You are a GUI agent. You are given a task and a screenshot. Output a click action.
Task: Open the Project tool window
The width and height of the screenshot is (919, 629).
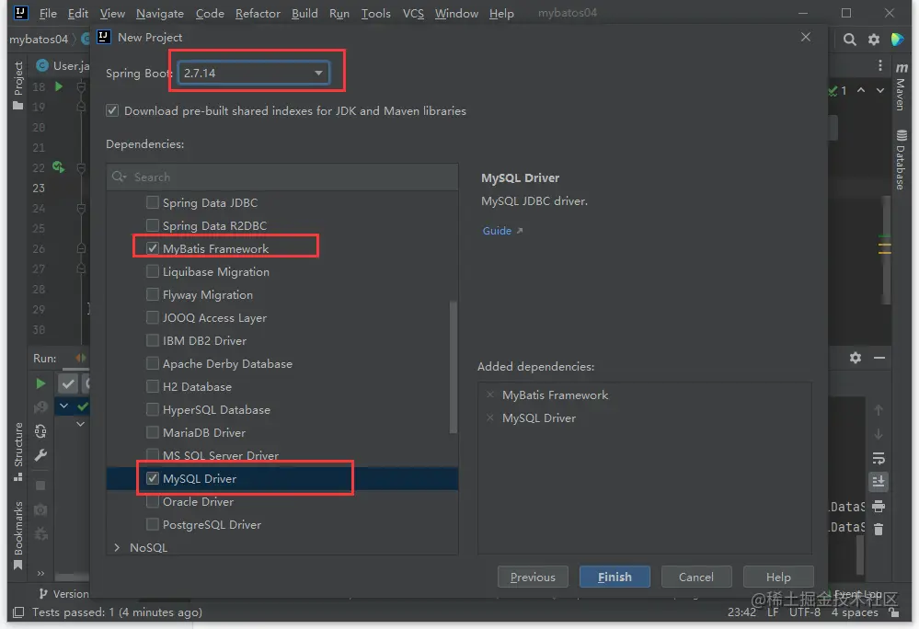[18, 85]
